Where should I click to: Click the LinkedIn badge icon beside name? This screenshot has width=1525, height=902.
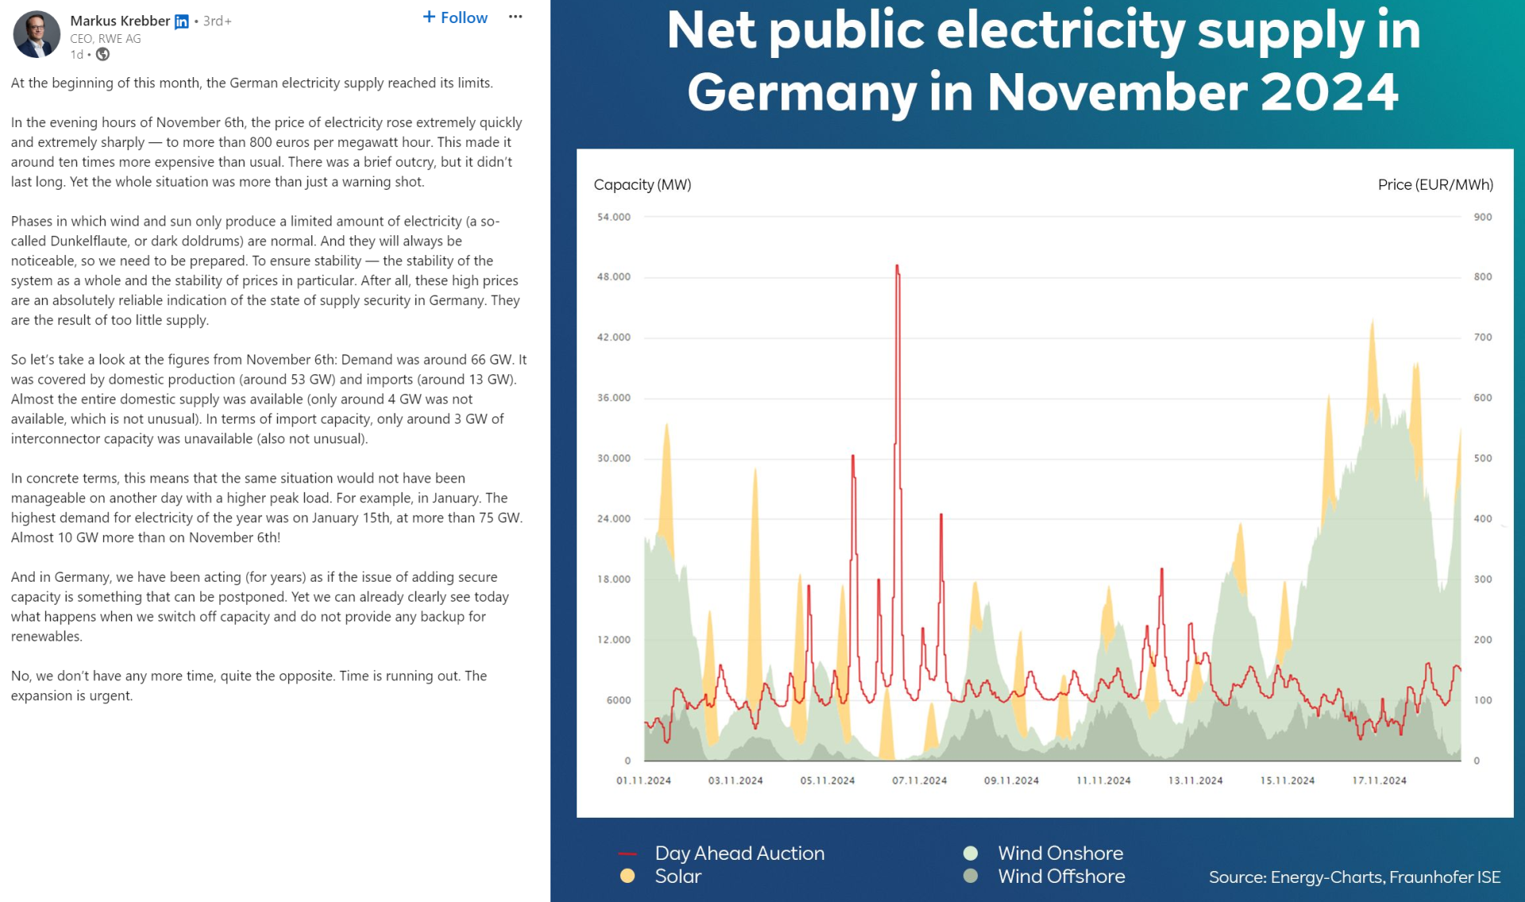coord(182,21)
